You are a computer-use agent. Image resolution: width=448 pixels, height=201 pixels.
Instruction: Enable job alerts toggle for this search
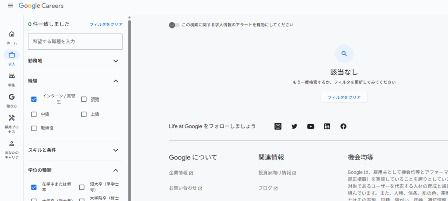click(174, 25)
